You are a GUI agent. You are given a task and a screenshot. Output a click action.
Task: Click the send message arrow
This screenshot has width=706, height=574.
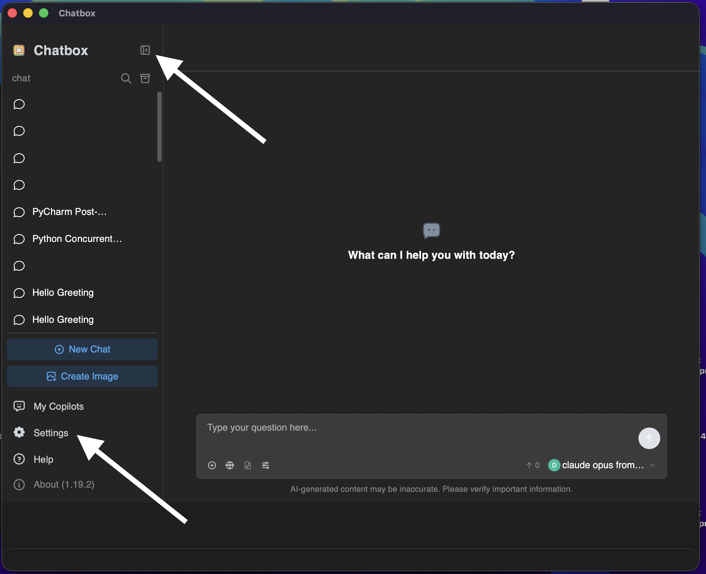point(649,438)
